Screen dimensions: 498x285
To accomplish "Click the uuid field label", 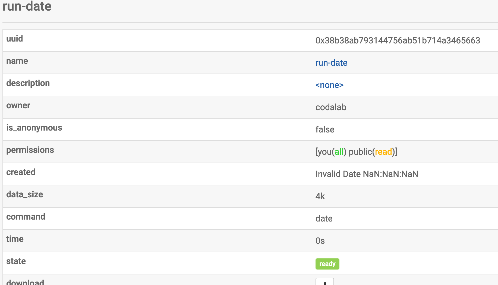I will pyautogui.click(x=14, y=39).
